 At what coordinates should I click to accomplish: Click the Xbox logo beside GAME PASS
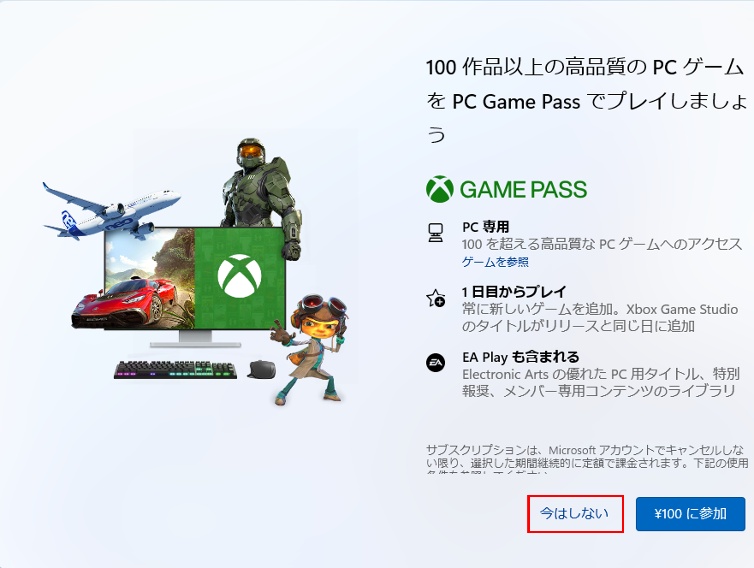440,189
